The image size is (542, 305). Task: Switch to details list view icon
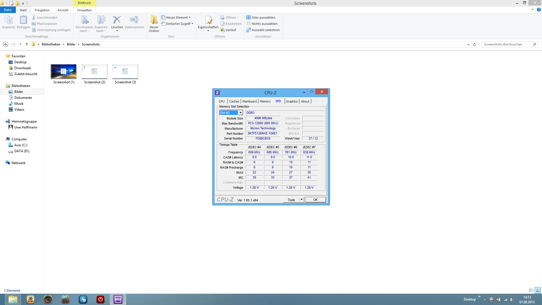[531, 290]
